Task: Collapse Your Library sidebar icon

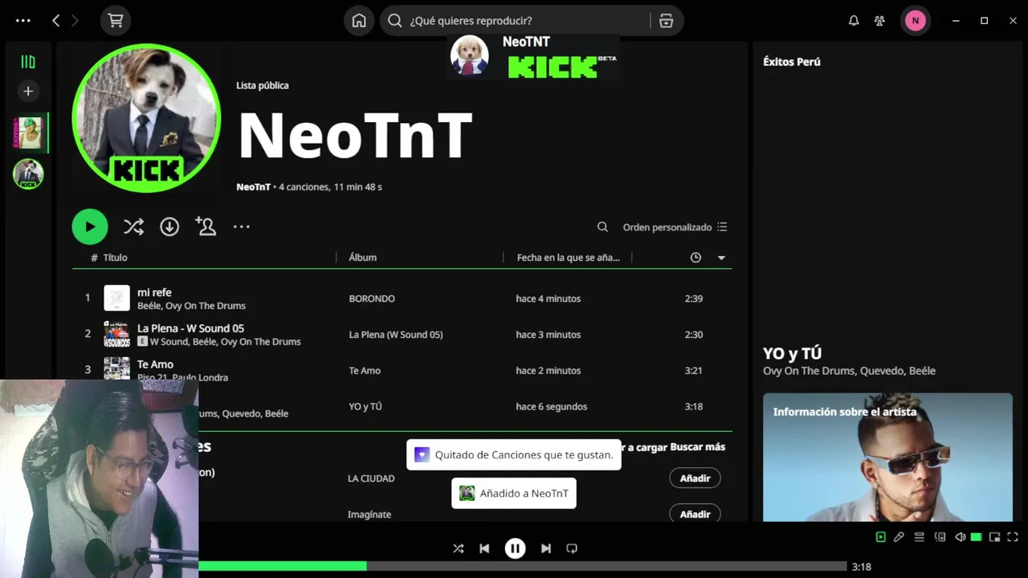Action: (x=28, y=62)
